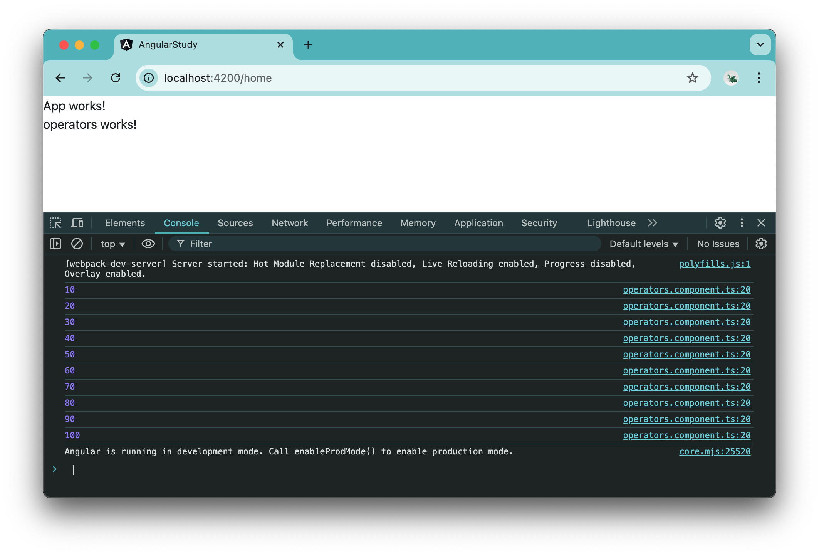
Task: Create a live expression with the eye icon
Action: click(x=148, y=244)
